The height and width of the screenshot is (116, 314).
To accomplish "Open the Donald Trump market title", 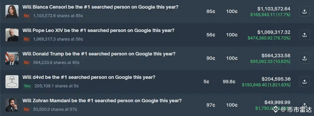I will [99, 54].
